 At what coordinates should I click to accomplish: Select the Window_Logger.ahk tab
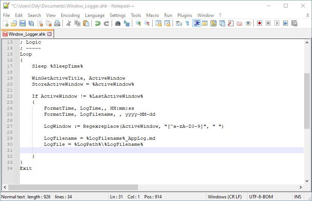27,34
